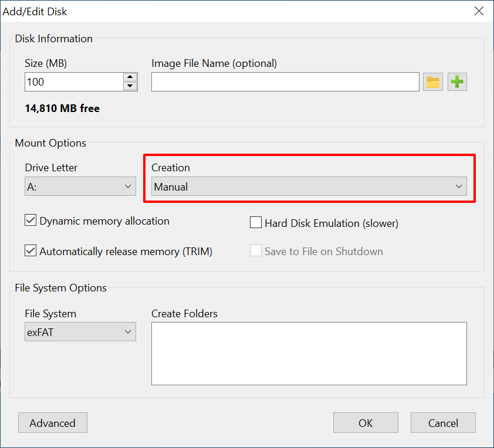The width and height of the screenshot is (494, 448).
Task: Expand the Creation mode dropdown
Action: point(309,186)
